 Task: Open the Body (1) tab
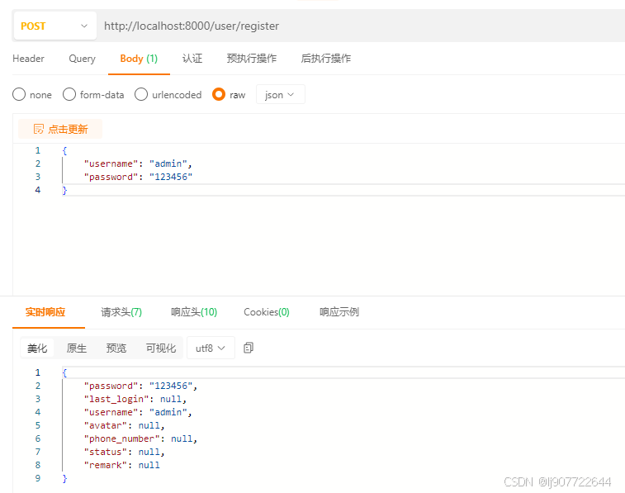139,59
